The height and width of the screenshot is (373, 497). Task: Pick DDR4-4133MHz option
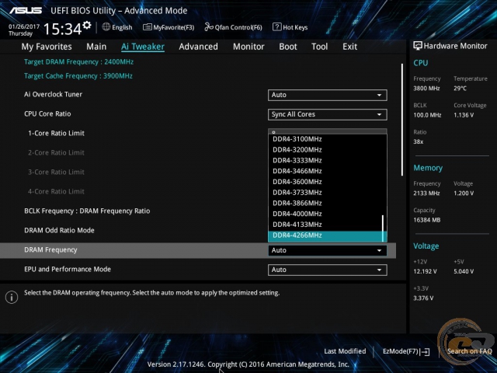click(x=325, y=225)
